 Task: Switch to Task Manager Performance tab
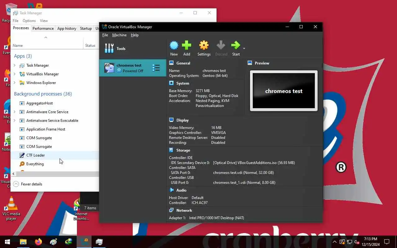pos(43,28)
